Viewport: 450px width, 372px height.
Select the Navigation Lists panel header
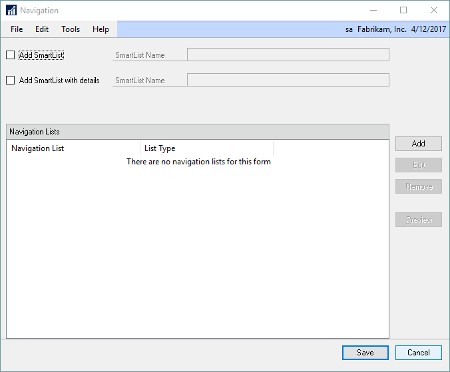(198, 132)
